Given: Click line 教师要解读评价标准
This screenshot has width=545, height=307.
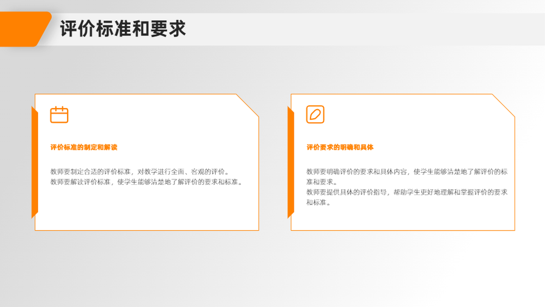Looking at the screenshot, I should pyautogui.click(x=147, y=182).
